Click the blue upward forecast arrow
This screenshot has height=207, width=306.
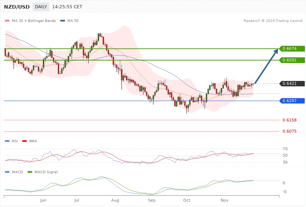tap(267, 69)
